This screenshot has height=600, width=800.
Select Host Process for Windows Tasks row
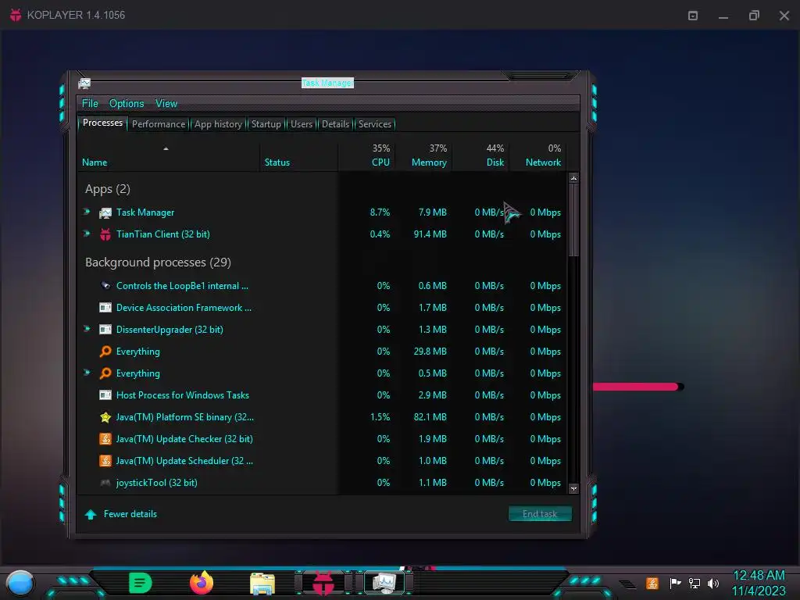[322, 395]
